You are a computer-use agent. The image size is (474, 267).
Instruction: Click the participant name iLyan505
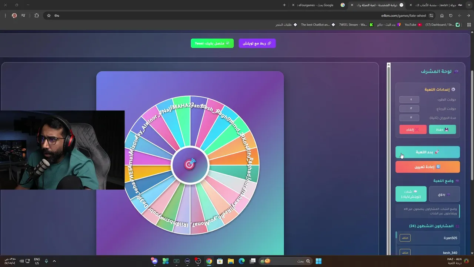coord(450,238)
